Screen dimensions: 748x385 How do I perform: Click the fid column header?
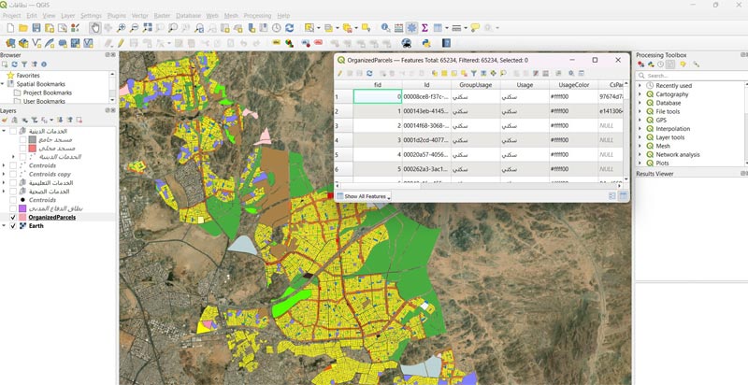coord(378,85)
